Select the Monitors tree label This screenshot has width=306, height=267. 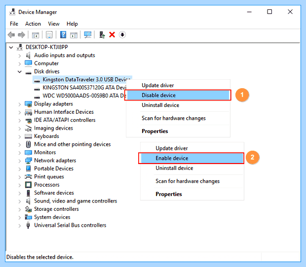[45, 152]
